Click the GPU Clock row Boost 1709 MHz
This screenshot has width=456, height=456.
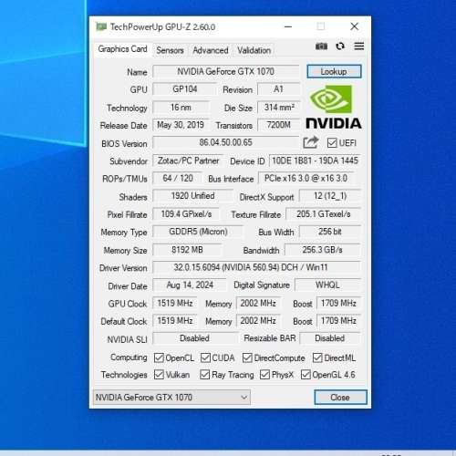[x=338, y=303]
